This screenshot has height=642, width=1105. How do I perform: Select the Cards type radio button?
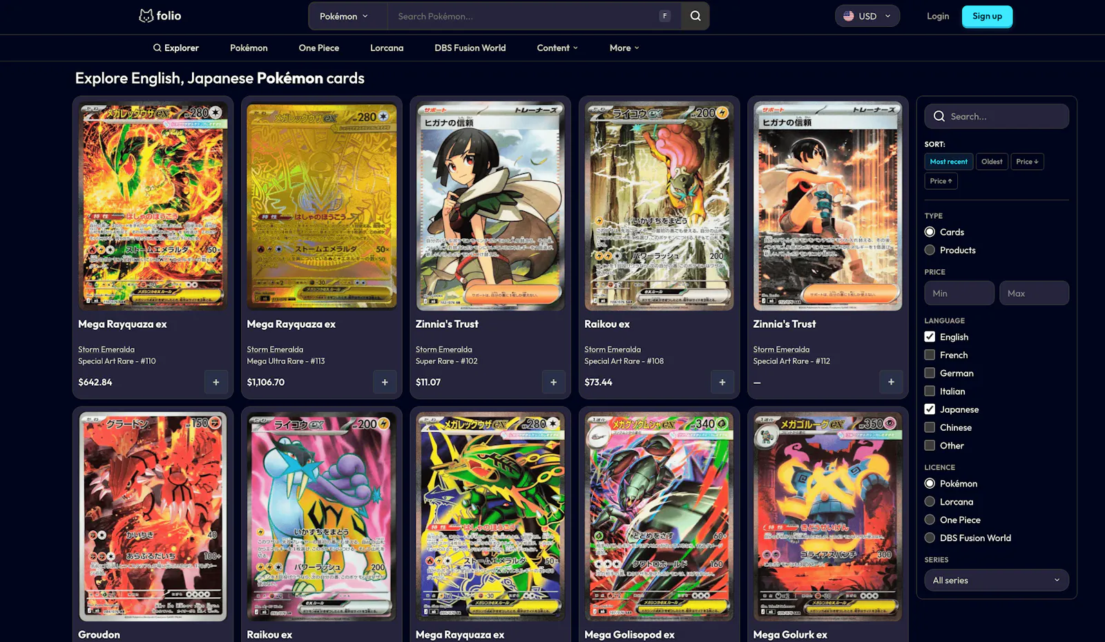(930, 232)
